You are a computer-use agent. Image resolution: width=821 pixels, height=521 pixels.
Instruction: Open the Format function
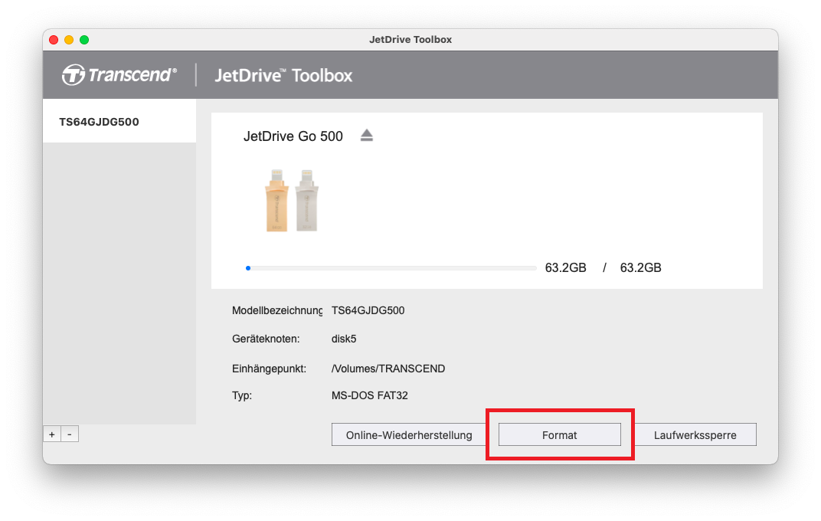[x=559, y=434]
